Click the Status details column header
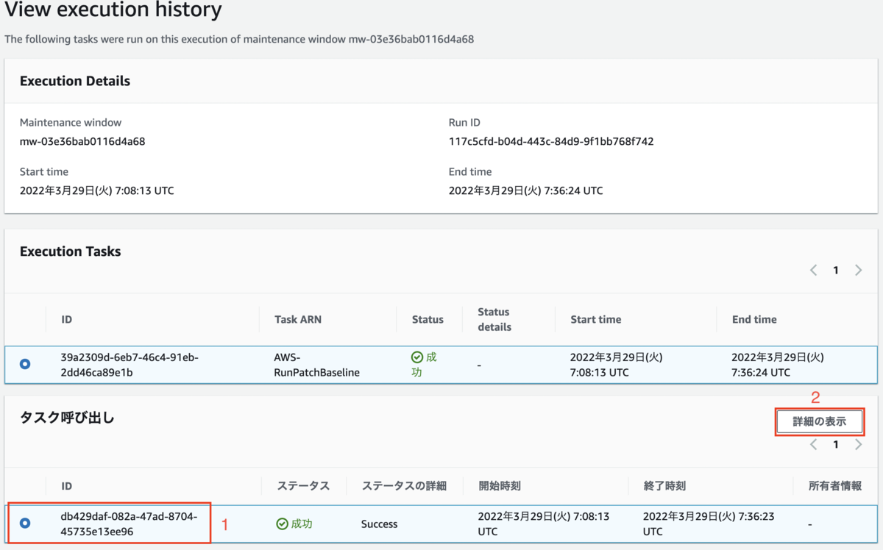 (x=494, y=319)
